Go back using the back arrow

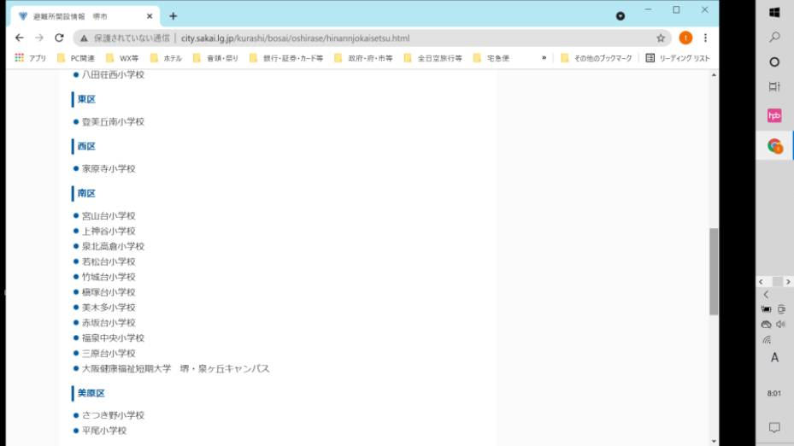(x=20, y=38)
